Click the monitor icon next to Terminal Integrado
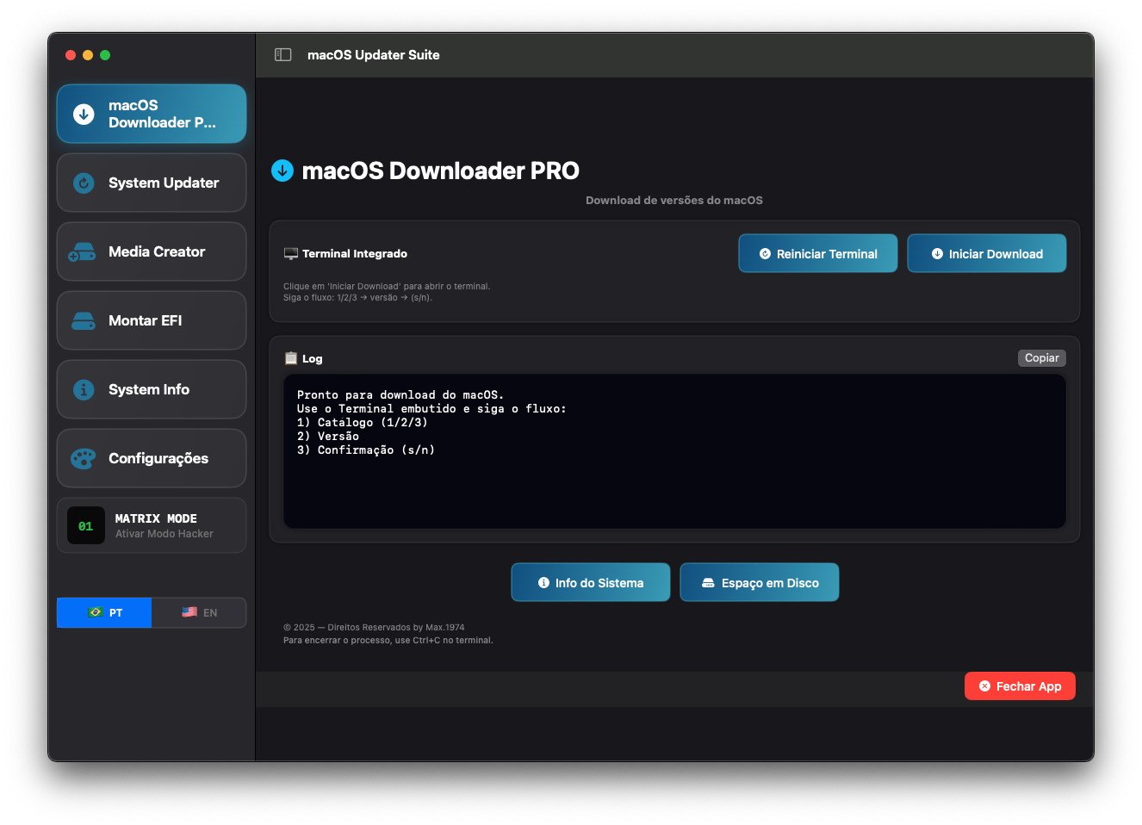Screen dimensions: 1142x825 click(290, 253)
